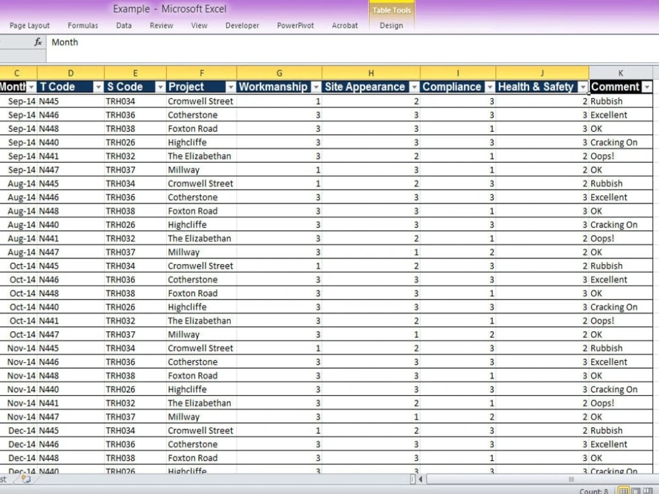Switch to Normal view icon in status bar
This screenshot has height=494, width=659.
coord(622,491)
